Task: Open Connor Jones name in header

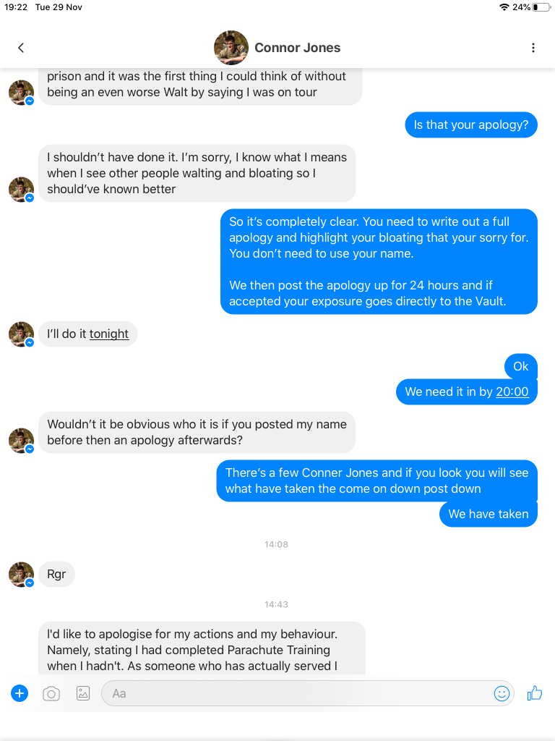Action: tap(297, 48)
